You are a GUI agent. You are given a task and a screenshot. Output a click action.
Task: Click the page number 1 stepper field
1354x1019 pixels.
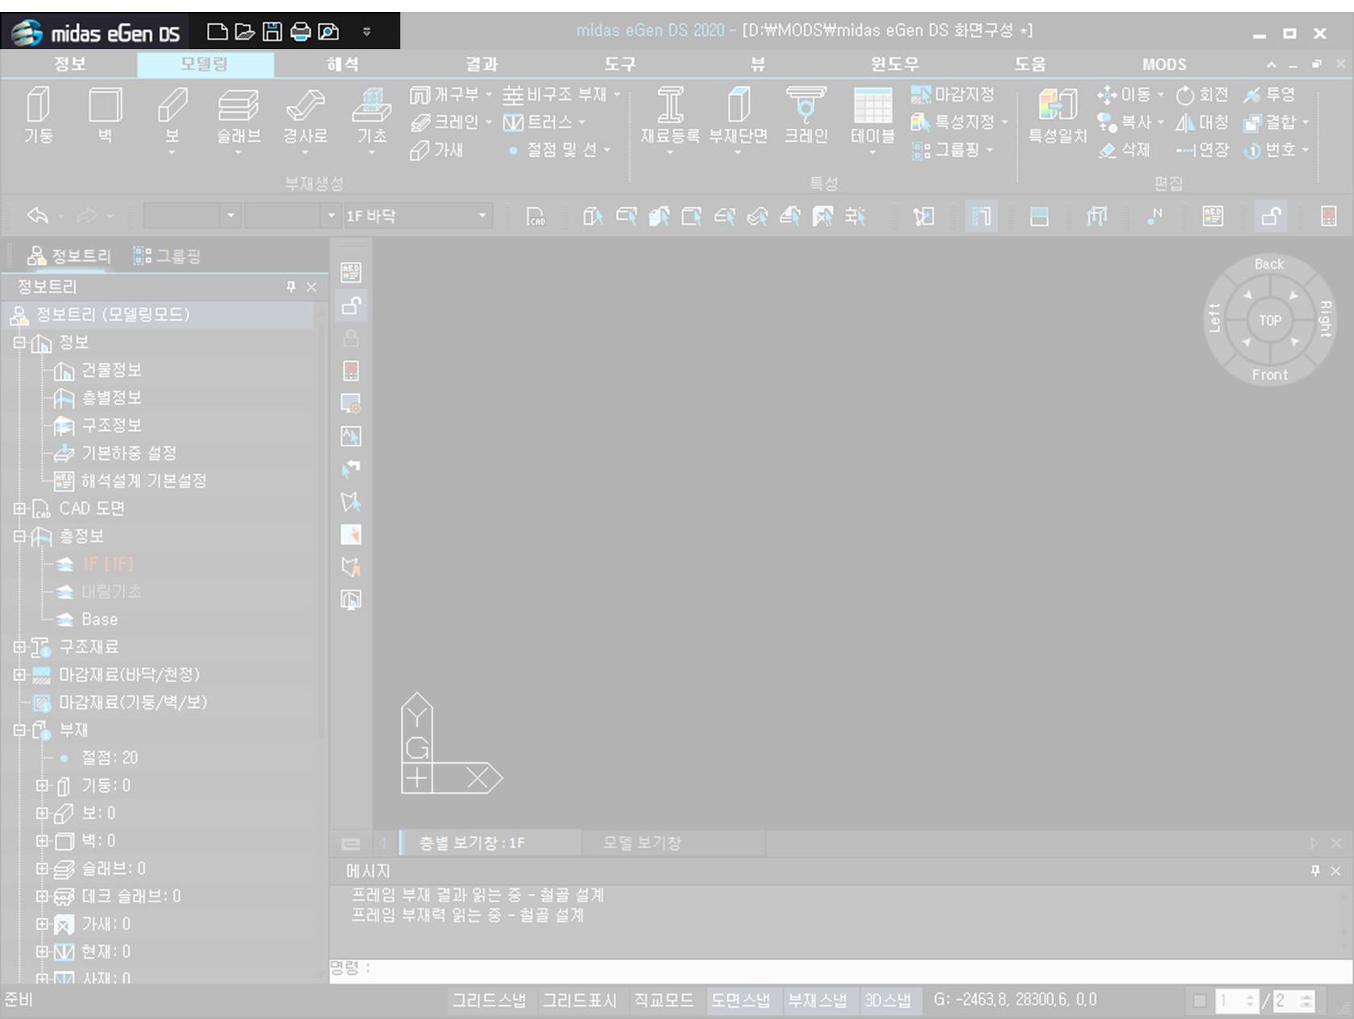(x=1237, y=1000)
